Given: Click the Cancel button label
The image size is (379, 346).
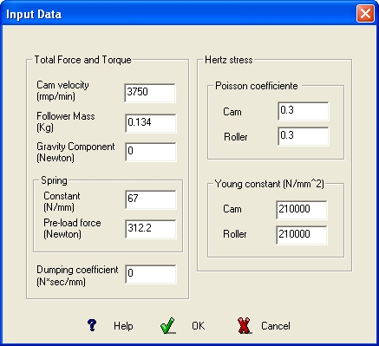Looking at the screenshot, I should 276,326.
